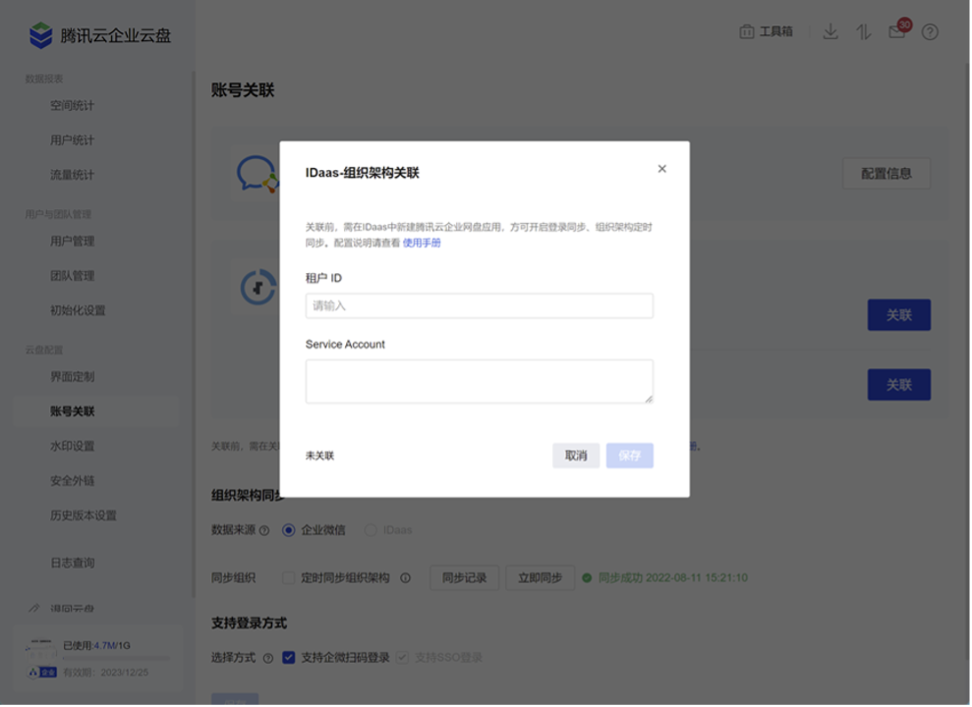Open the transfer arrows icon in header
972x707 pixels.
pos(864,31)
